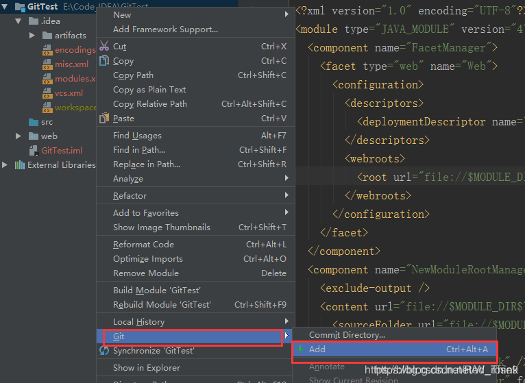Click the workspace XML file icon

click(x=47, y=108)
